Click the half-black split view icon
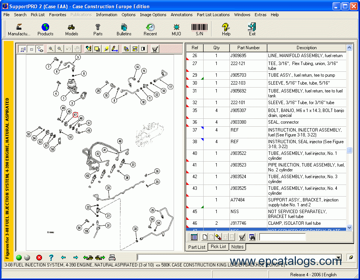The image size is (360, 280). click(x=143, y=49)
